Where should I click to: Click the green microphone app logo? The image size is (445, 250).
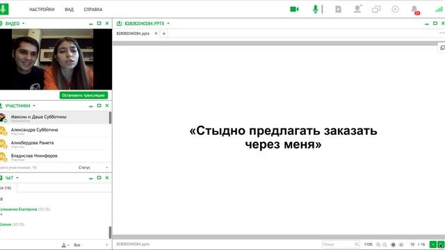(x=3, y=9)
